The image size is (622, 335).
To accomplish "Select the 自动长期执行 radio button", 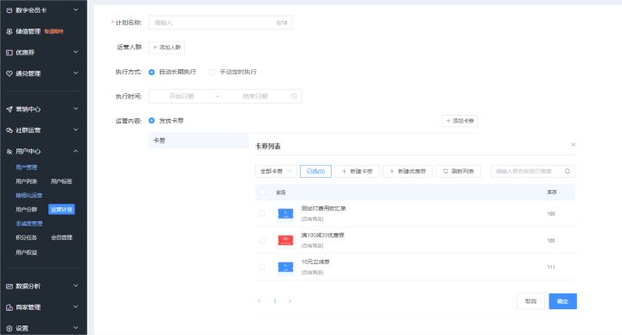I will pyautogui.click(x=151, y=72).
